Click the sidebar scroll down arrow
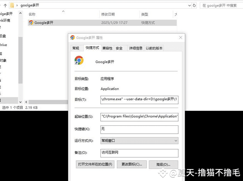This screenshot has height=181, width=243. pyautogui.click(x=20, y=102)
